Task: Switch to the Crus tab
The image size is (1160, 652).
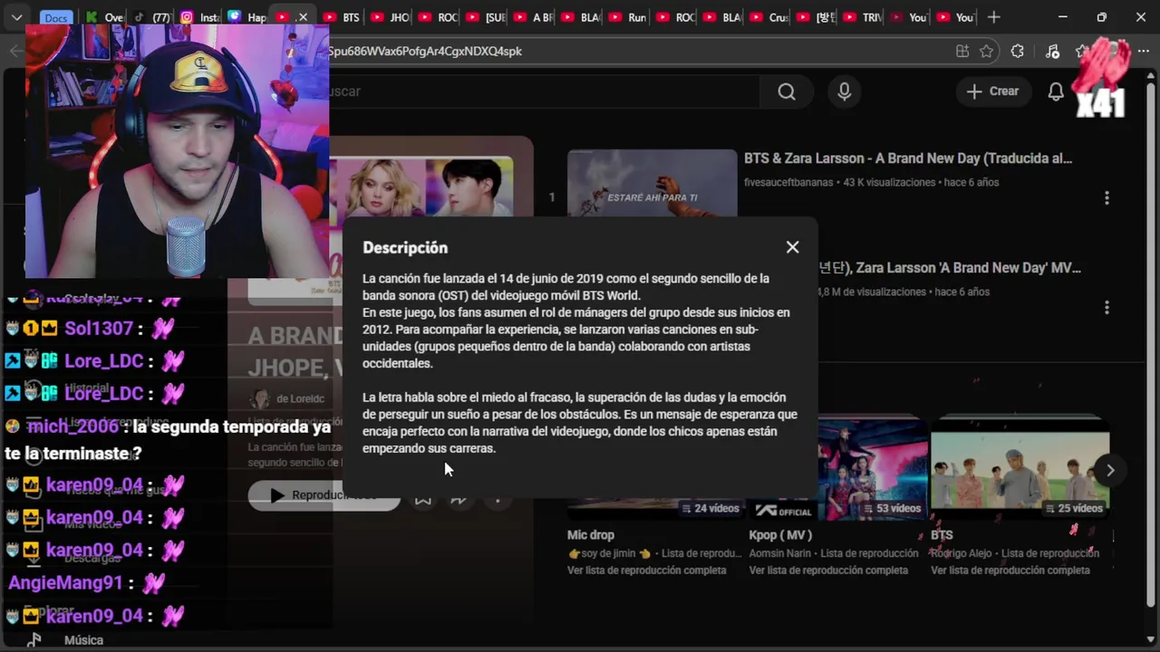Action: pos(768,17)
